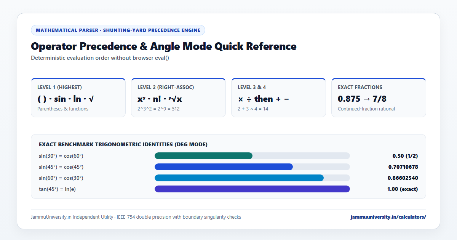
Task: Click the value "1.00 (exact)"
Action: tap(403, 189)
